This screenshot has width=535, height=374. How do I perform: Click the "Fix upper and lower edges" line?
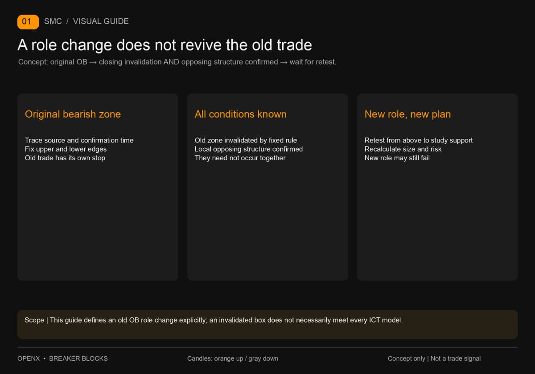66,149
